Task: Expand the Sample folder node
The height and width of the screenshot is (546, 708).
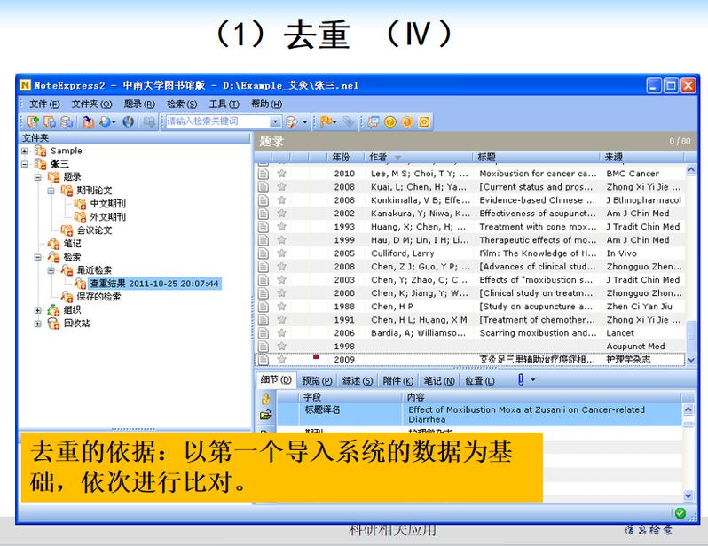Action: pos(25,151)
